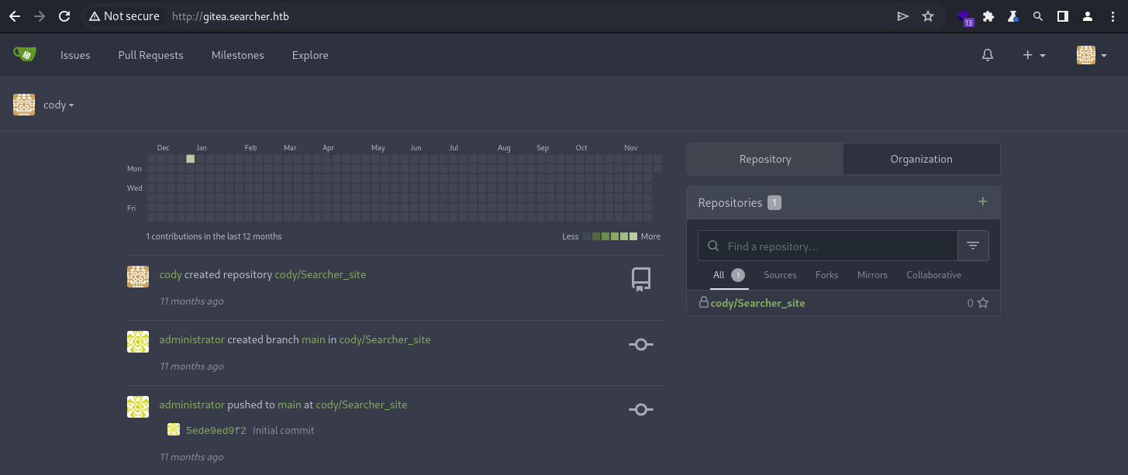1128x475 pixels.
Task: Select the Forks filter tab
Action: point(826,275)
